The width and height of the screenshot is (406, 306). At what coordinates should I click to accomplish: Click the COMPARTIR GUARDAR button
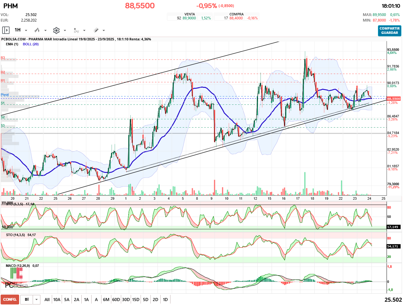390,31
